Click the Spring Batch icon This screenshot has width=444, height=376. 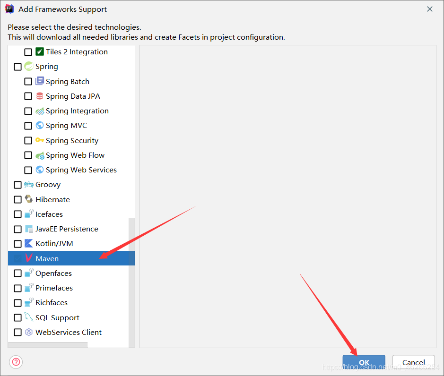(x=40, y=81)
